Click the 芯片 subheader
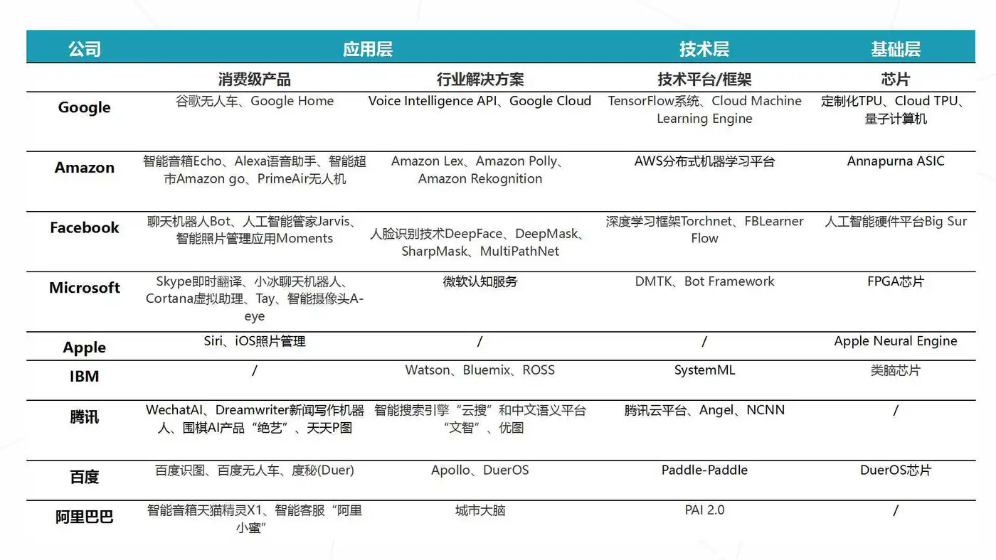The height and width of the screenshot is (560, 996). (x=895, y=79)
